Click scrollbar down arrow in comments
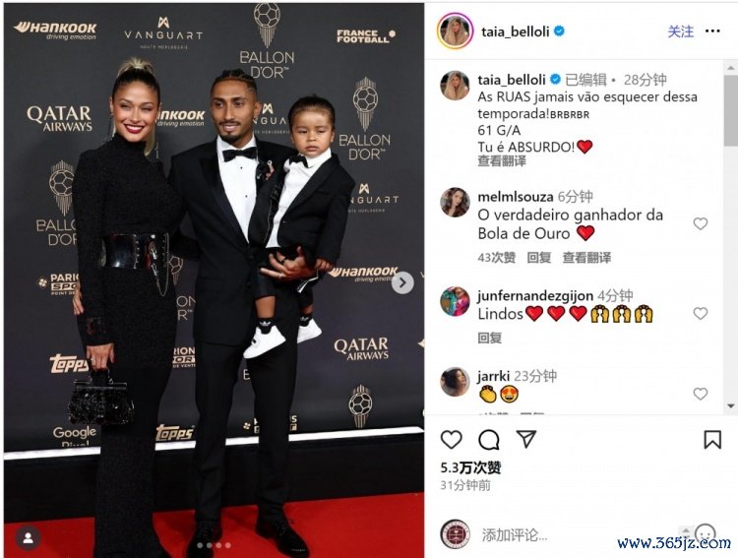This screenshot has width=738, height=558. click(x=731, y=405)
